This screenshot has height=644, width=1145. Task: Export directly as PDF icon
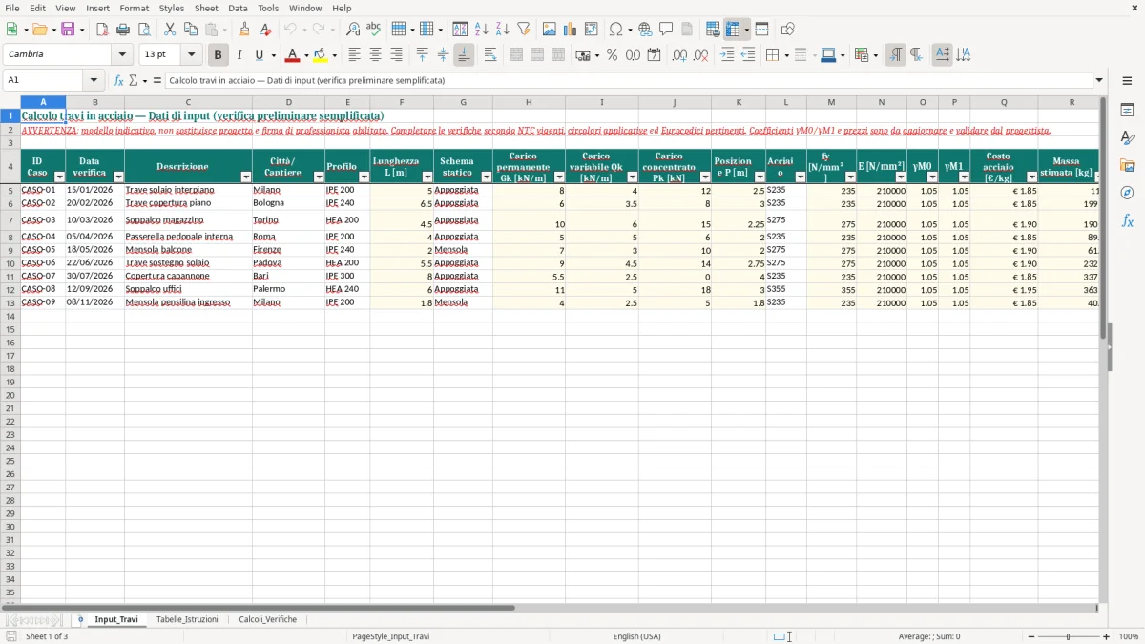tap(102, 30)
